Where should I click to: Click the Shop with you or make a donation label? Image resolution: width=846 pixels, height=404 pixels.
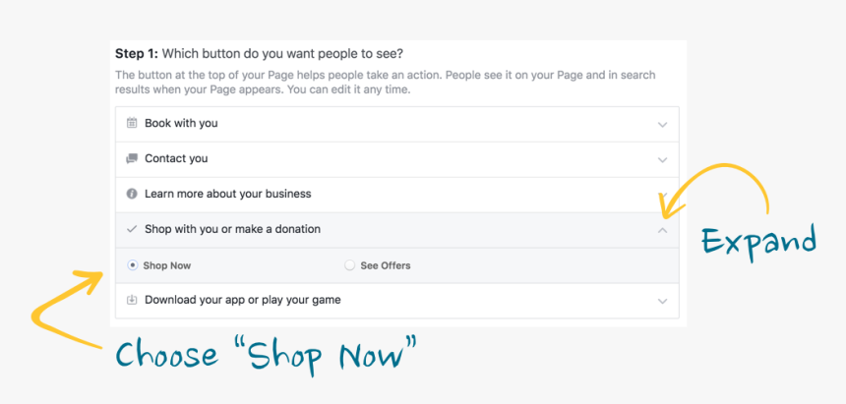[232, 229]
